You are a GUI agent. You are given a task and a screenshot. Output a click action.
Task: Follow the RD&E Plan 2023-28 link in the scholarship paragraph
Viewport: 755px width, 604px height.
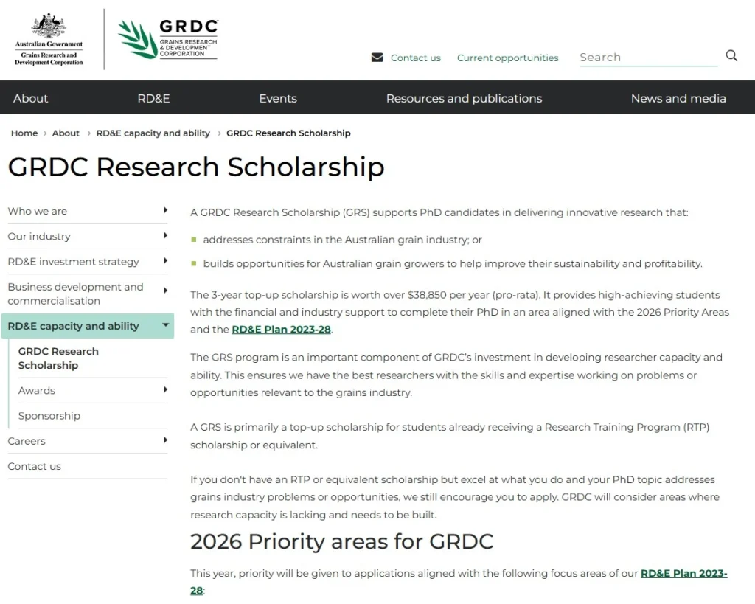tap(282, 330)
